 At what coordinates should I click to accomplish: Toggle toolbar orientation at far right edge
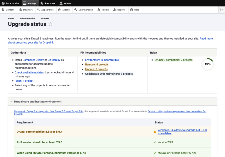pyautogui.click(x=222, y=10)
